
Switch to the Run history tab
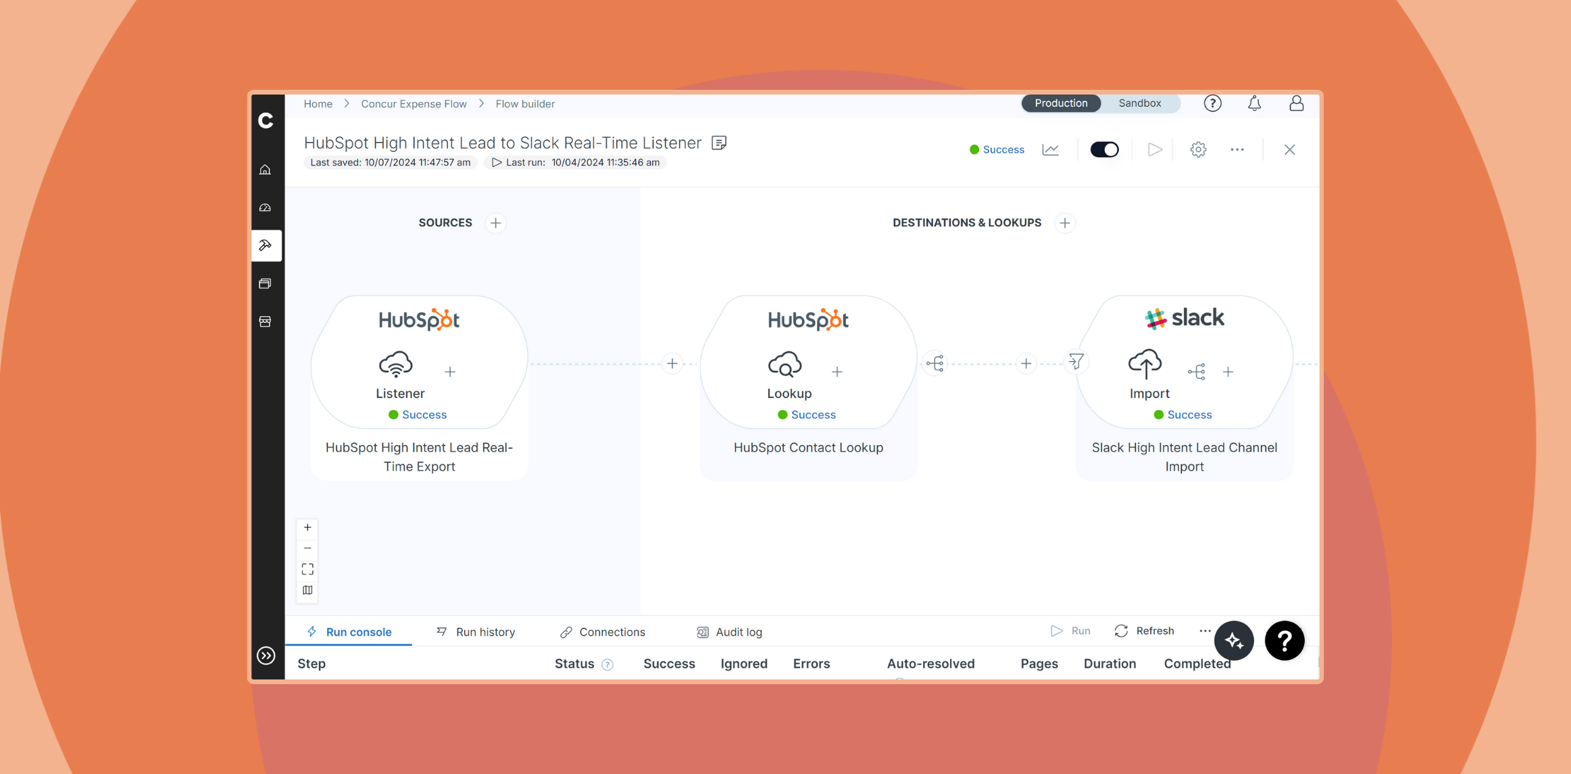coord(476,632)
